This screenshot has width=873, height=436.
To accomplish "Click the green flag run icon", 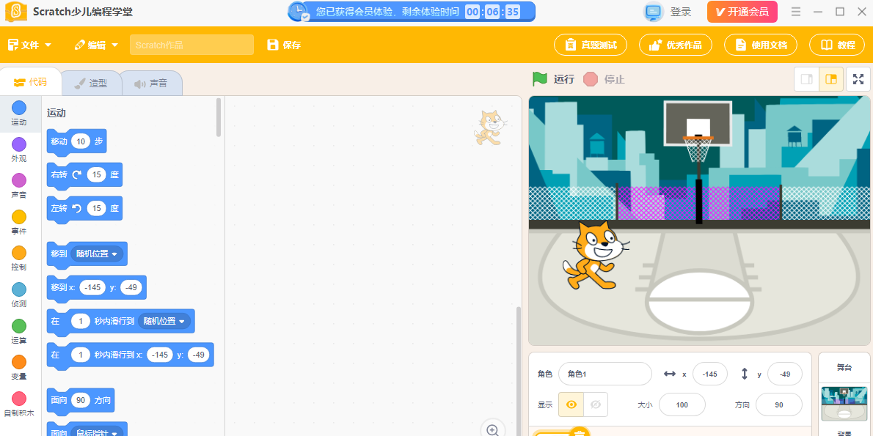I will pyautogui.click(x=539, y=79).
